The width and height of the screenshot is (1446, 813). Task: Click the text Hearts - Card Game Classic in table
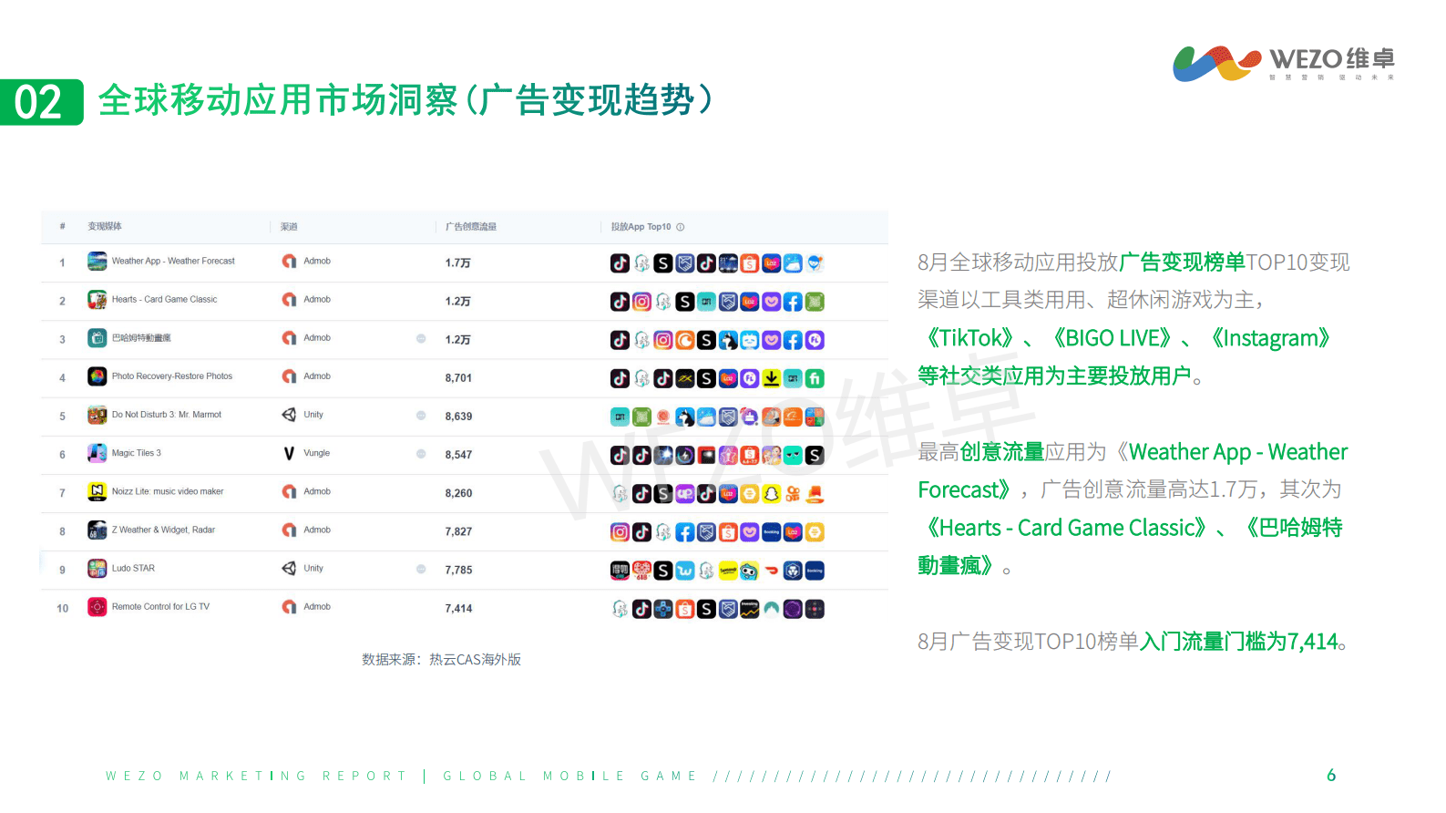[164, 299]
